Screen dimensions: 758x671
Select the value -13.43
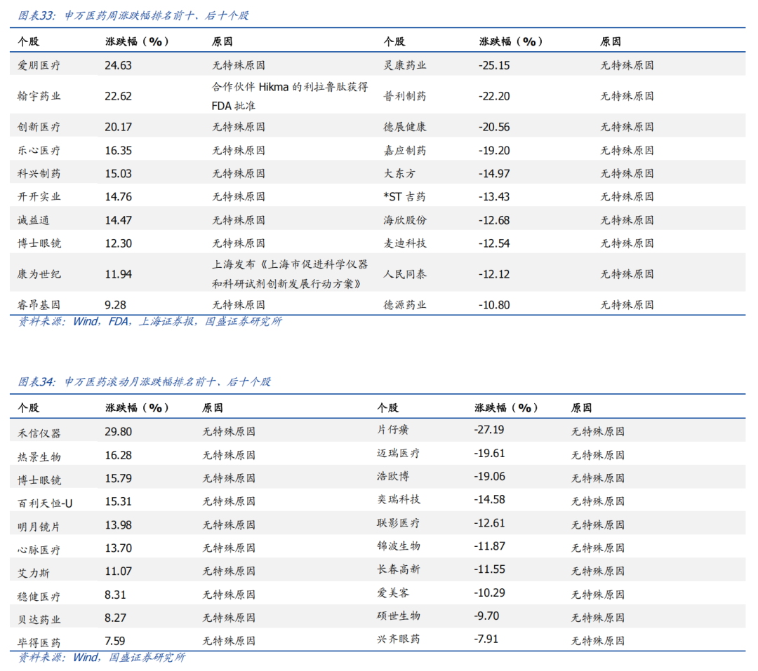coord(494,196)
